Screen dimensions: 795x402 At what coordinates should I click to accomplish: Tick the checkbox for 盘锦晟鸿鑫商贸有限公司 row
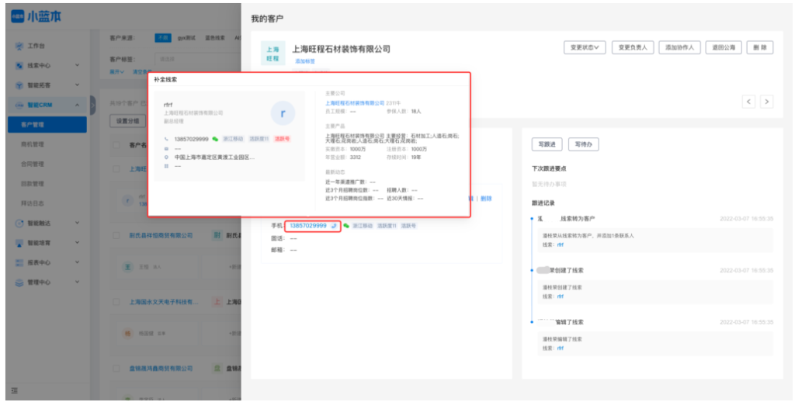tap(116, 369)
